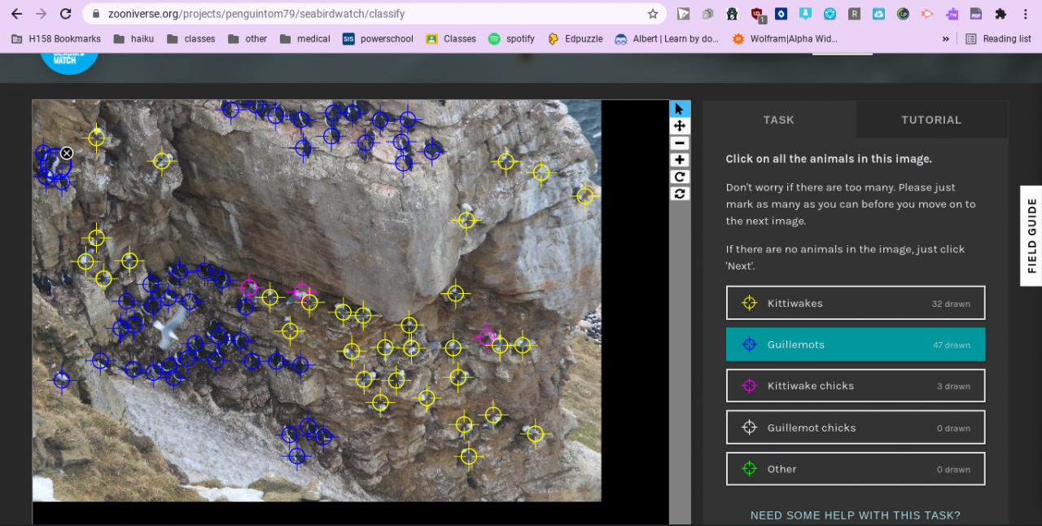Select the Guillemots marking tool

[856, 344]
